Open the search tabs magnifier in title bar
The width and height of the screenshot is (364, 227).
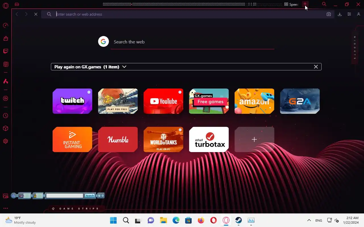(324, 4)
